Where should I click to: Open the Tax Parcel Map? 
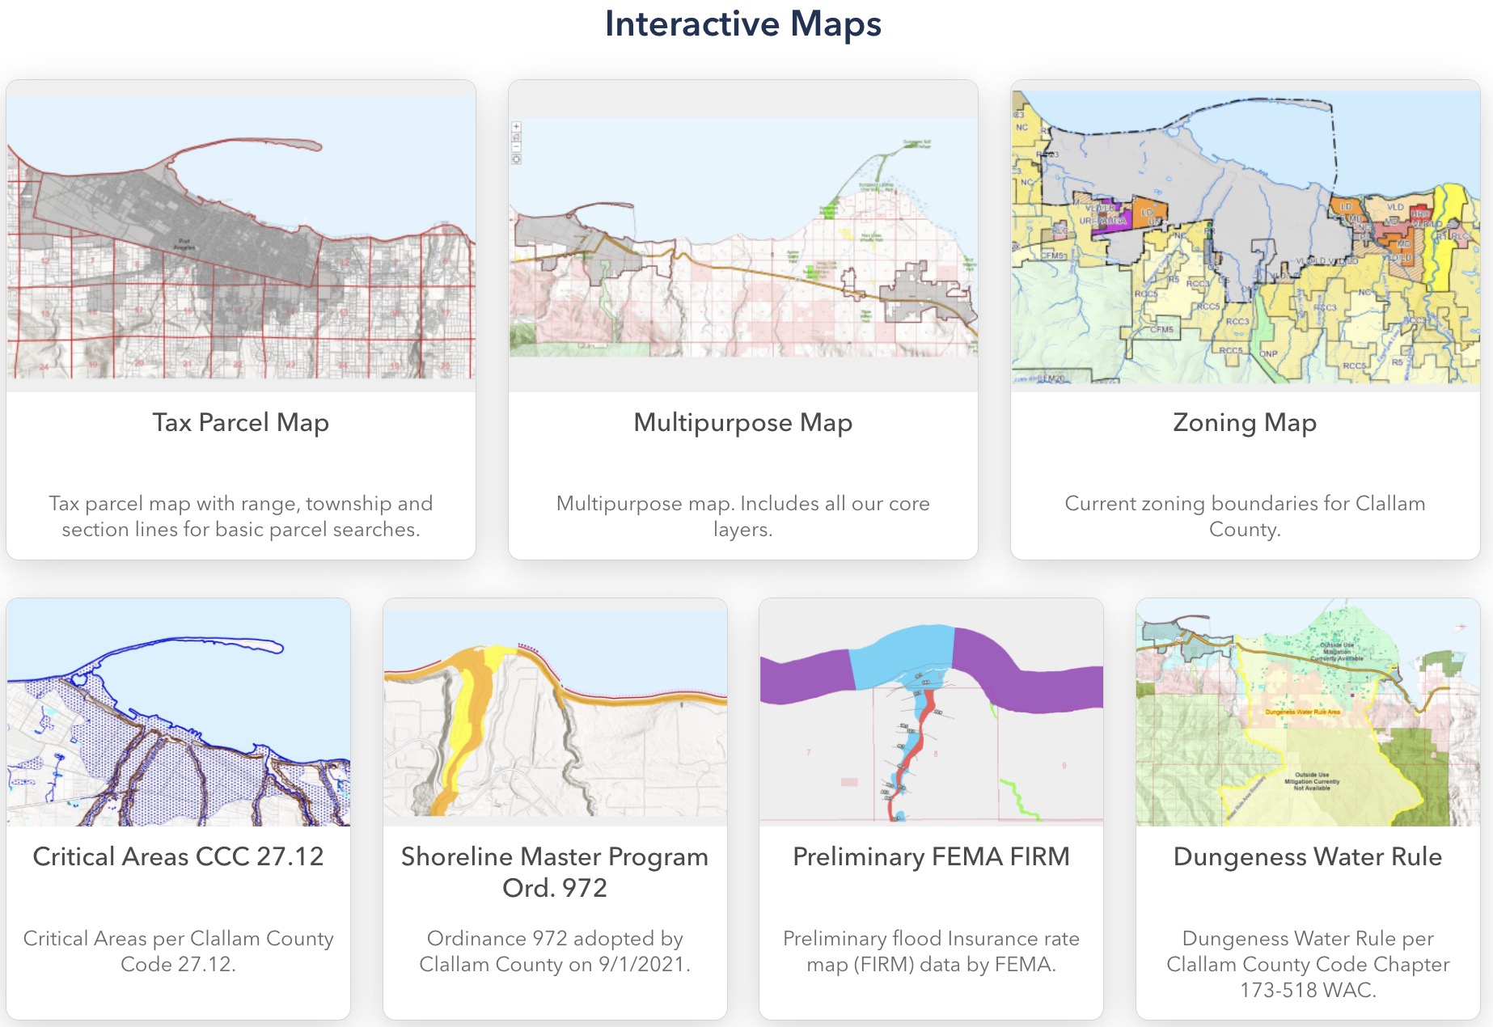point(239,422)
